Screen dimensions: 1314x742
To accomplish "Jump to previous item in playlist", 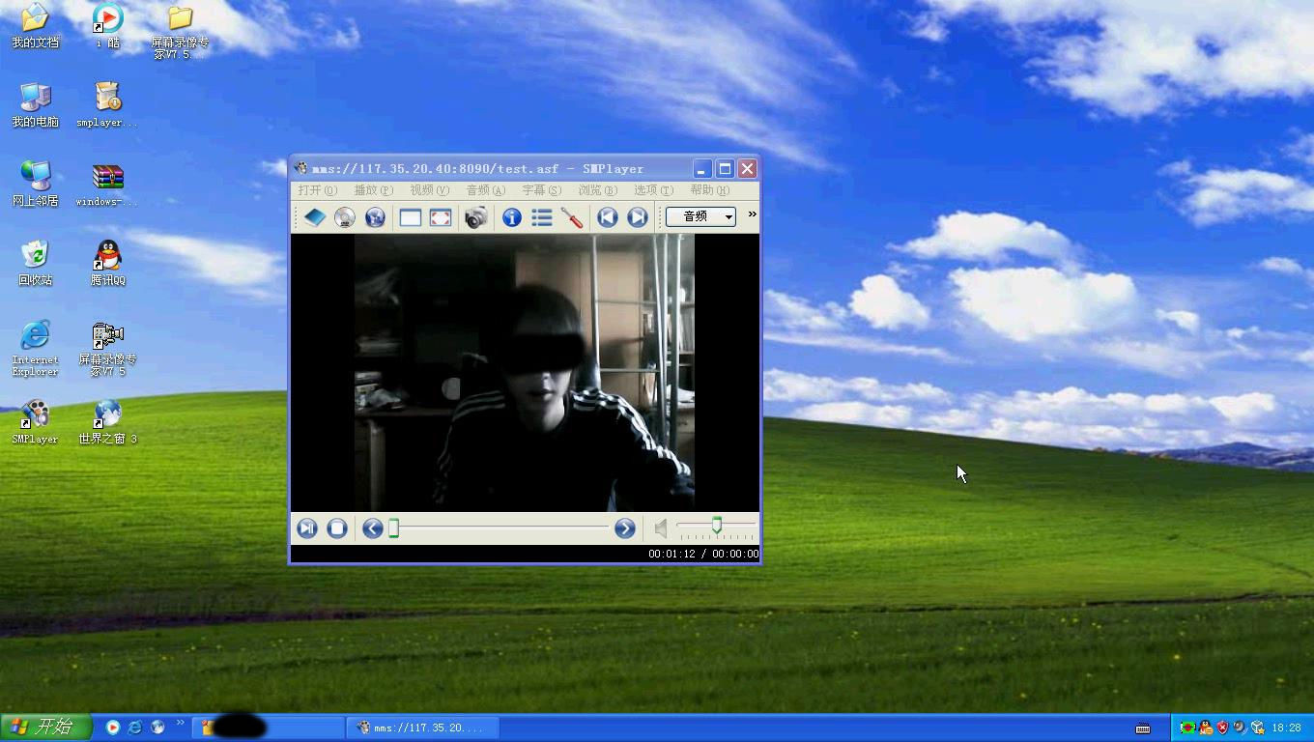I will 607,217.
